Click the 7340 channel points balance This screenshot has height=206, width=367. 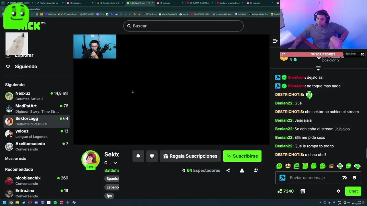286,191
